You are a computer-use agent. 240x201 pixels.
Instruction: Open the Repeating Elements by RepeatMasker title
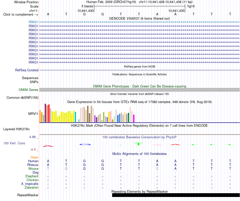[139, 191]
